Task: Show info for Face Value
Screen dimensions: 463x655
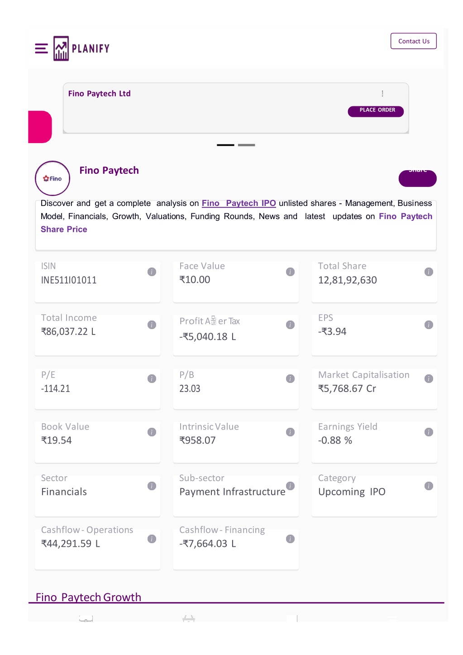Action: (290, 272)
